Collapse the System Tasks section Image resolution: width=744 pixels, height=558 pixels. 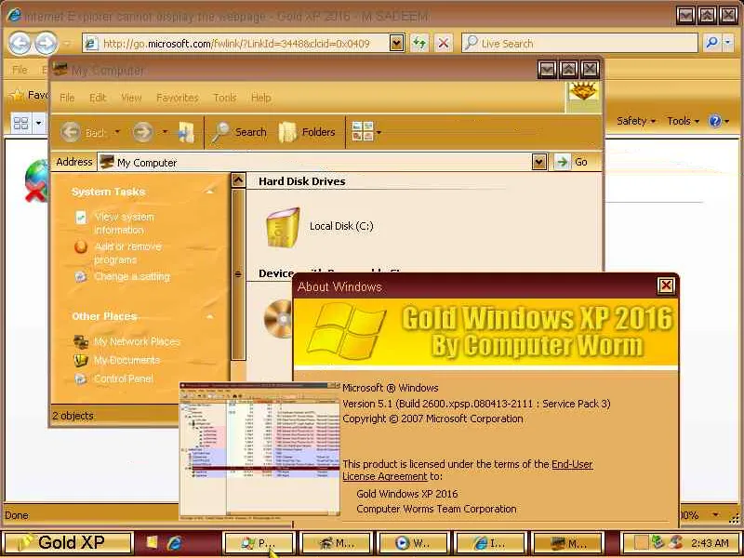[x=209, y=192]
